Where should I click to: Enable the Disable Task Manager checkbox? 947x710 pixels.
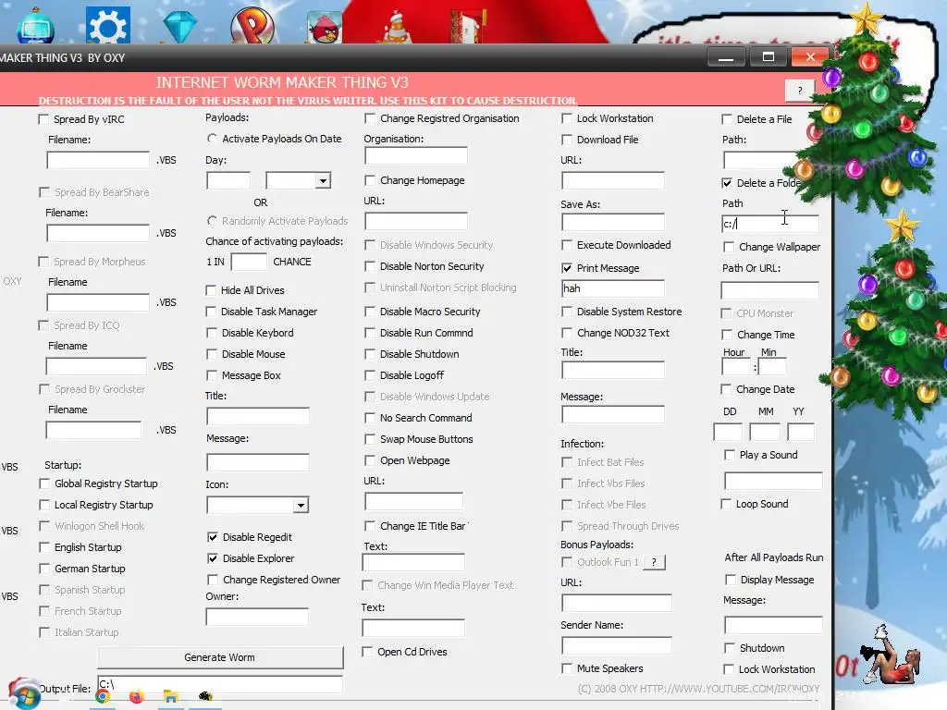(x=211, y=312)
